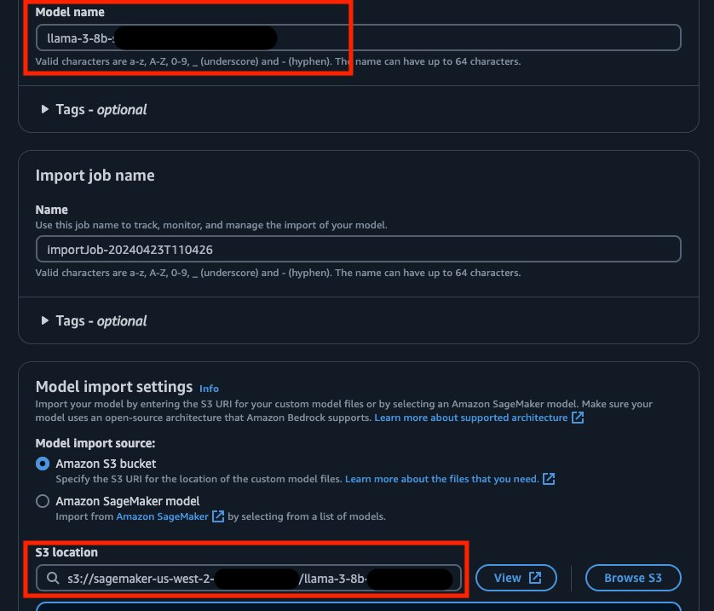This screenshot has height=611, width=714.
Task: Focus the Model name text field
Action: 359,37
